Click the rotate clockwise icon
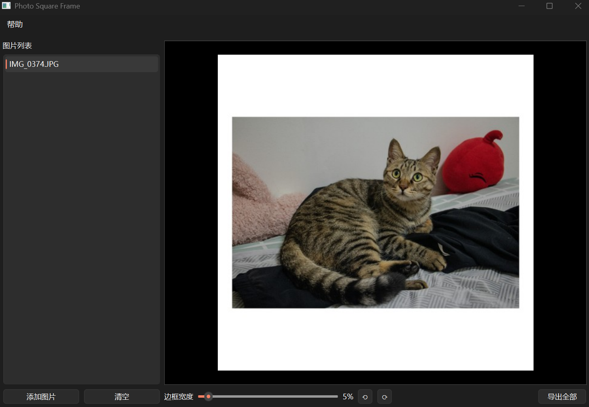 pos(385,397)
